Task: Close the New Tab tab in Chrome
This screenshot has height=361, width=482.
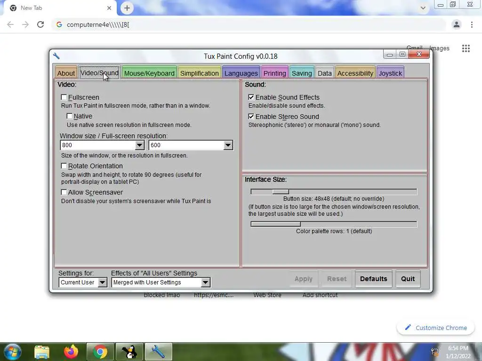Action: [109, 8]
